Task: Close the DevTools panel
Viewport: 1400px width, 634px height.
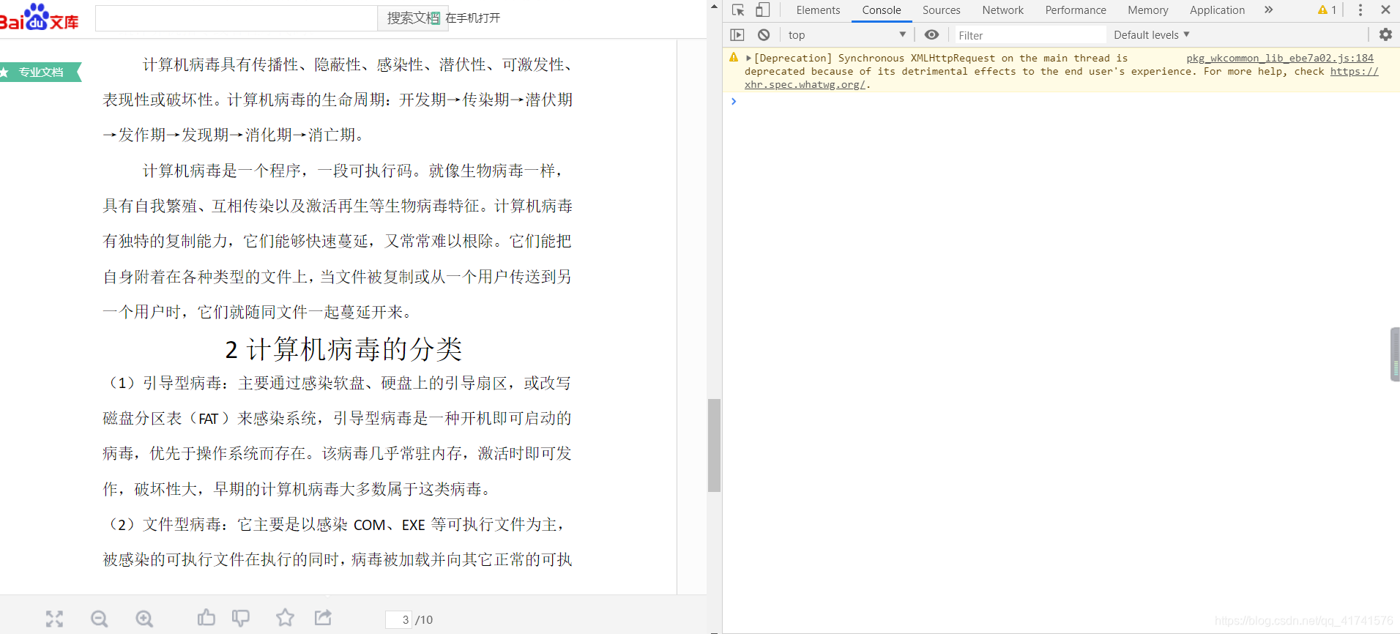Action: [1385, 10]
